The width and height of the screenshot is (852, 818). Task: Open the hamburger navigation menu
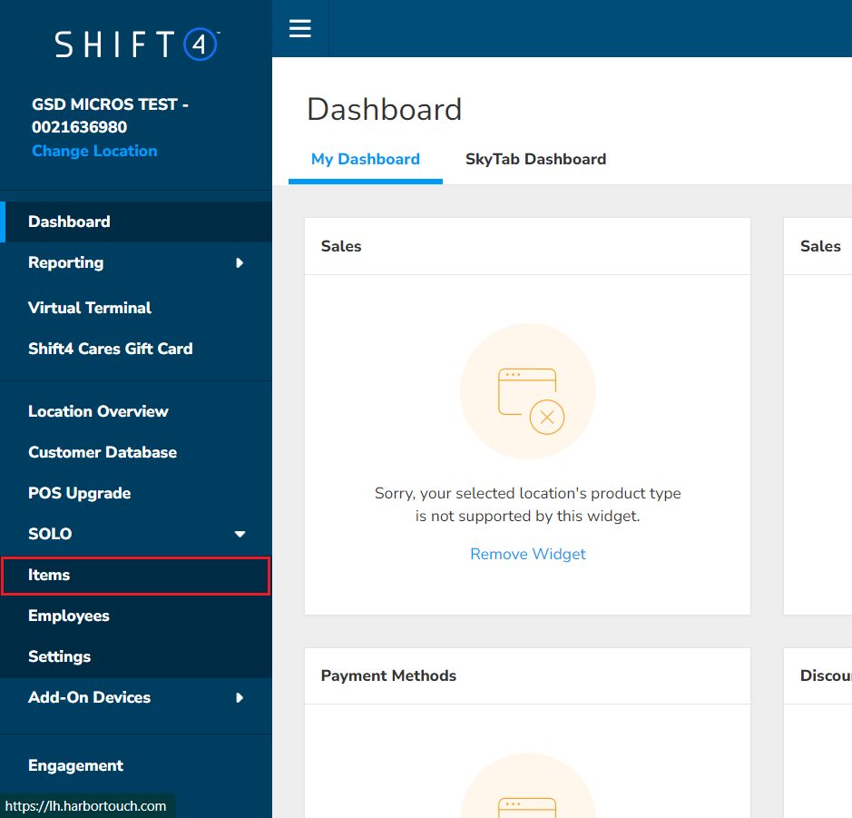pyautogui.click(x=299, y=28)
